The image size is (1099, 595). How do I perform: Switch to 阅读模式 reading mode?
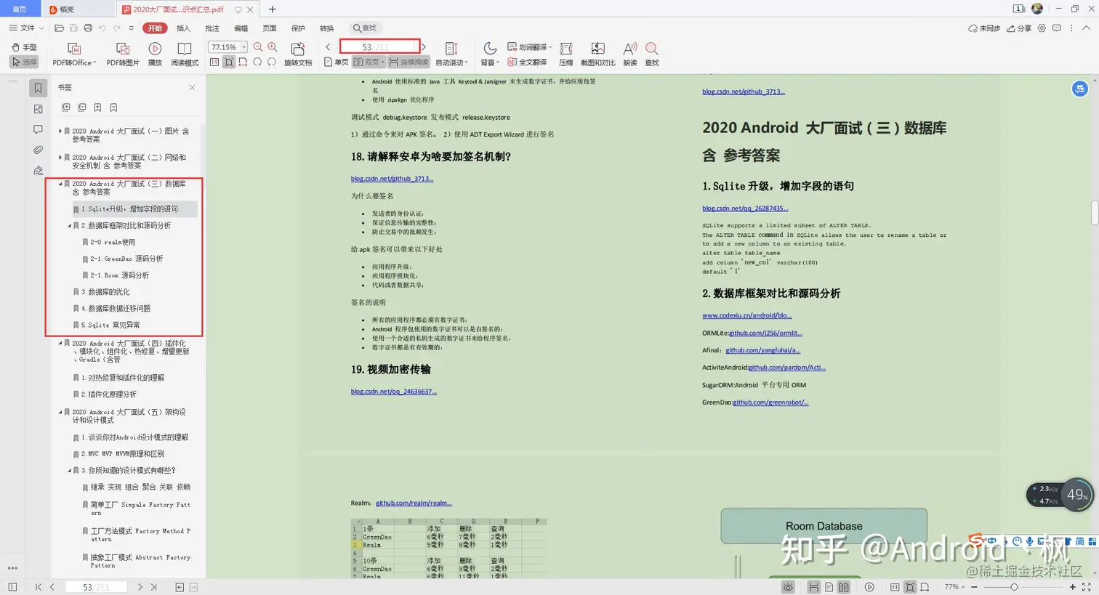[x=185, y=54]
